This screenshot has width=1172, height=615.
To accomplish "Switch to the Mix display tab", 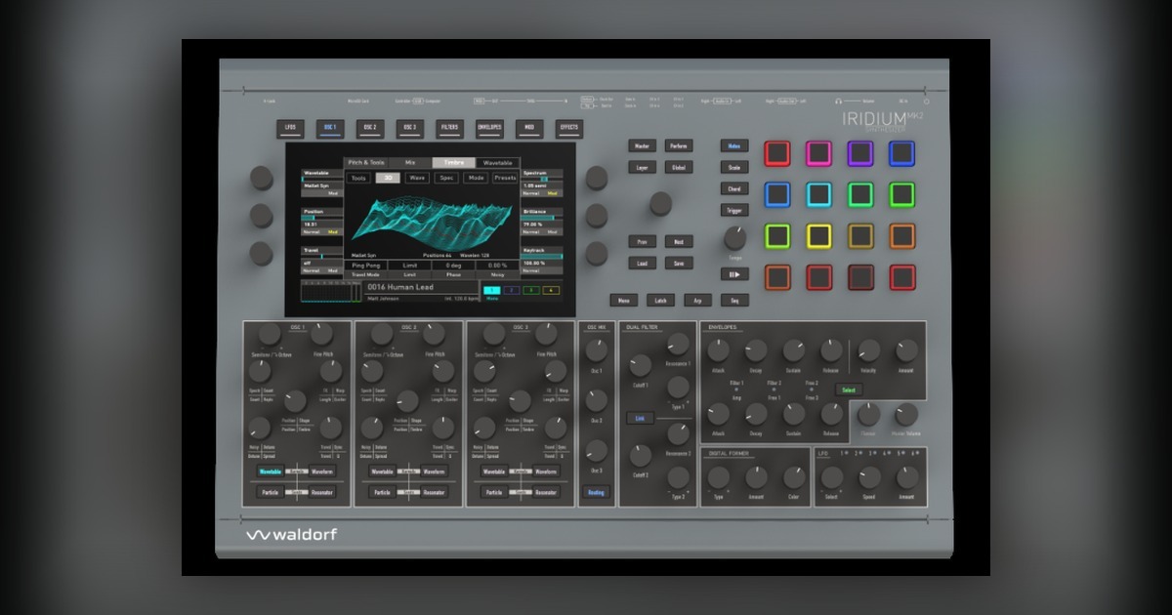I will [410, 162].
